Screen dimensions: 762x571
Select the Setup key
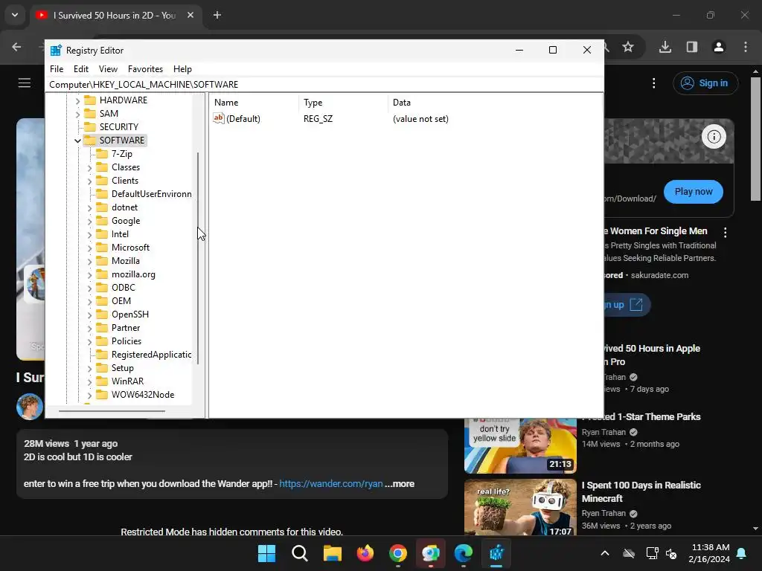[122, 368]
